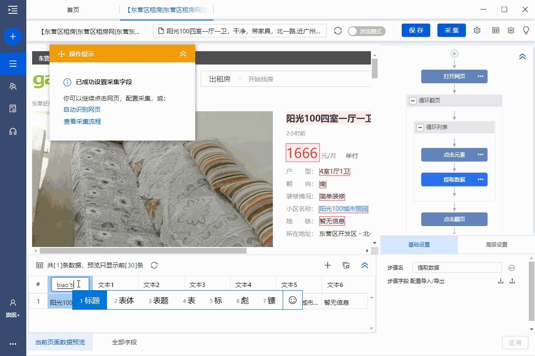
Task: Click the add field plus icon
Action: tap(328, 265)
